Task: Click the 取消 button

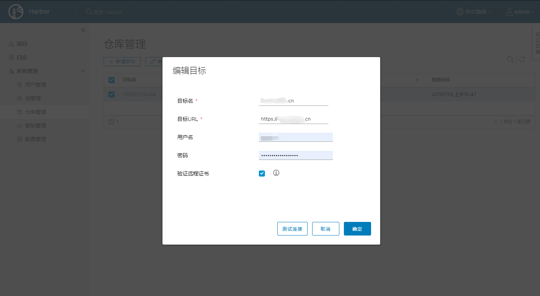Action: 326,229
